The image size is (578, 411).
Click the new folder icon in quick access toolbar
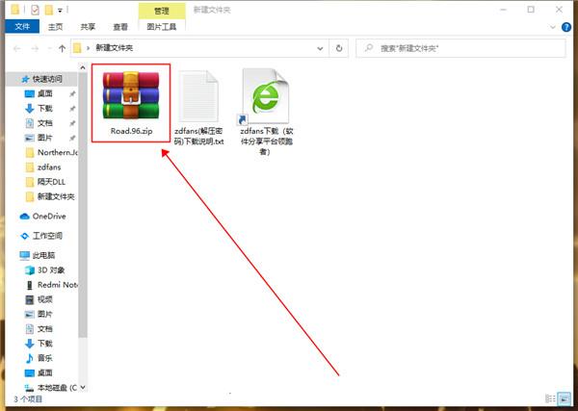[x=49, y=10]
